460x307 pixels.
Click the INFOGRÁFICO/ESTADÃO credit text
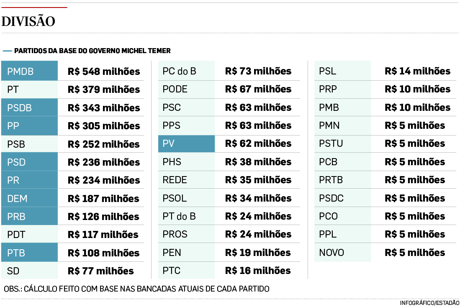[429, 303]
